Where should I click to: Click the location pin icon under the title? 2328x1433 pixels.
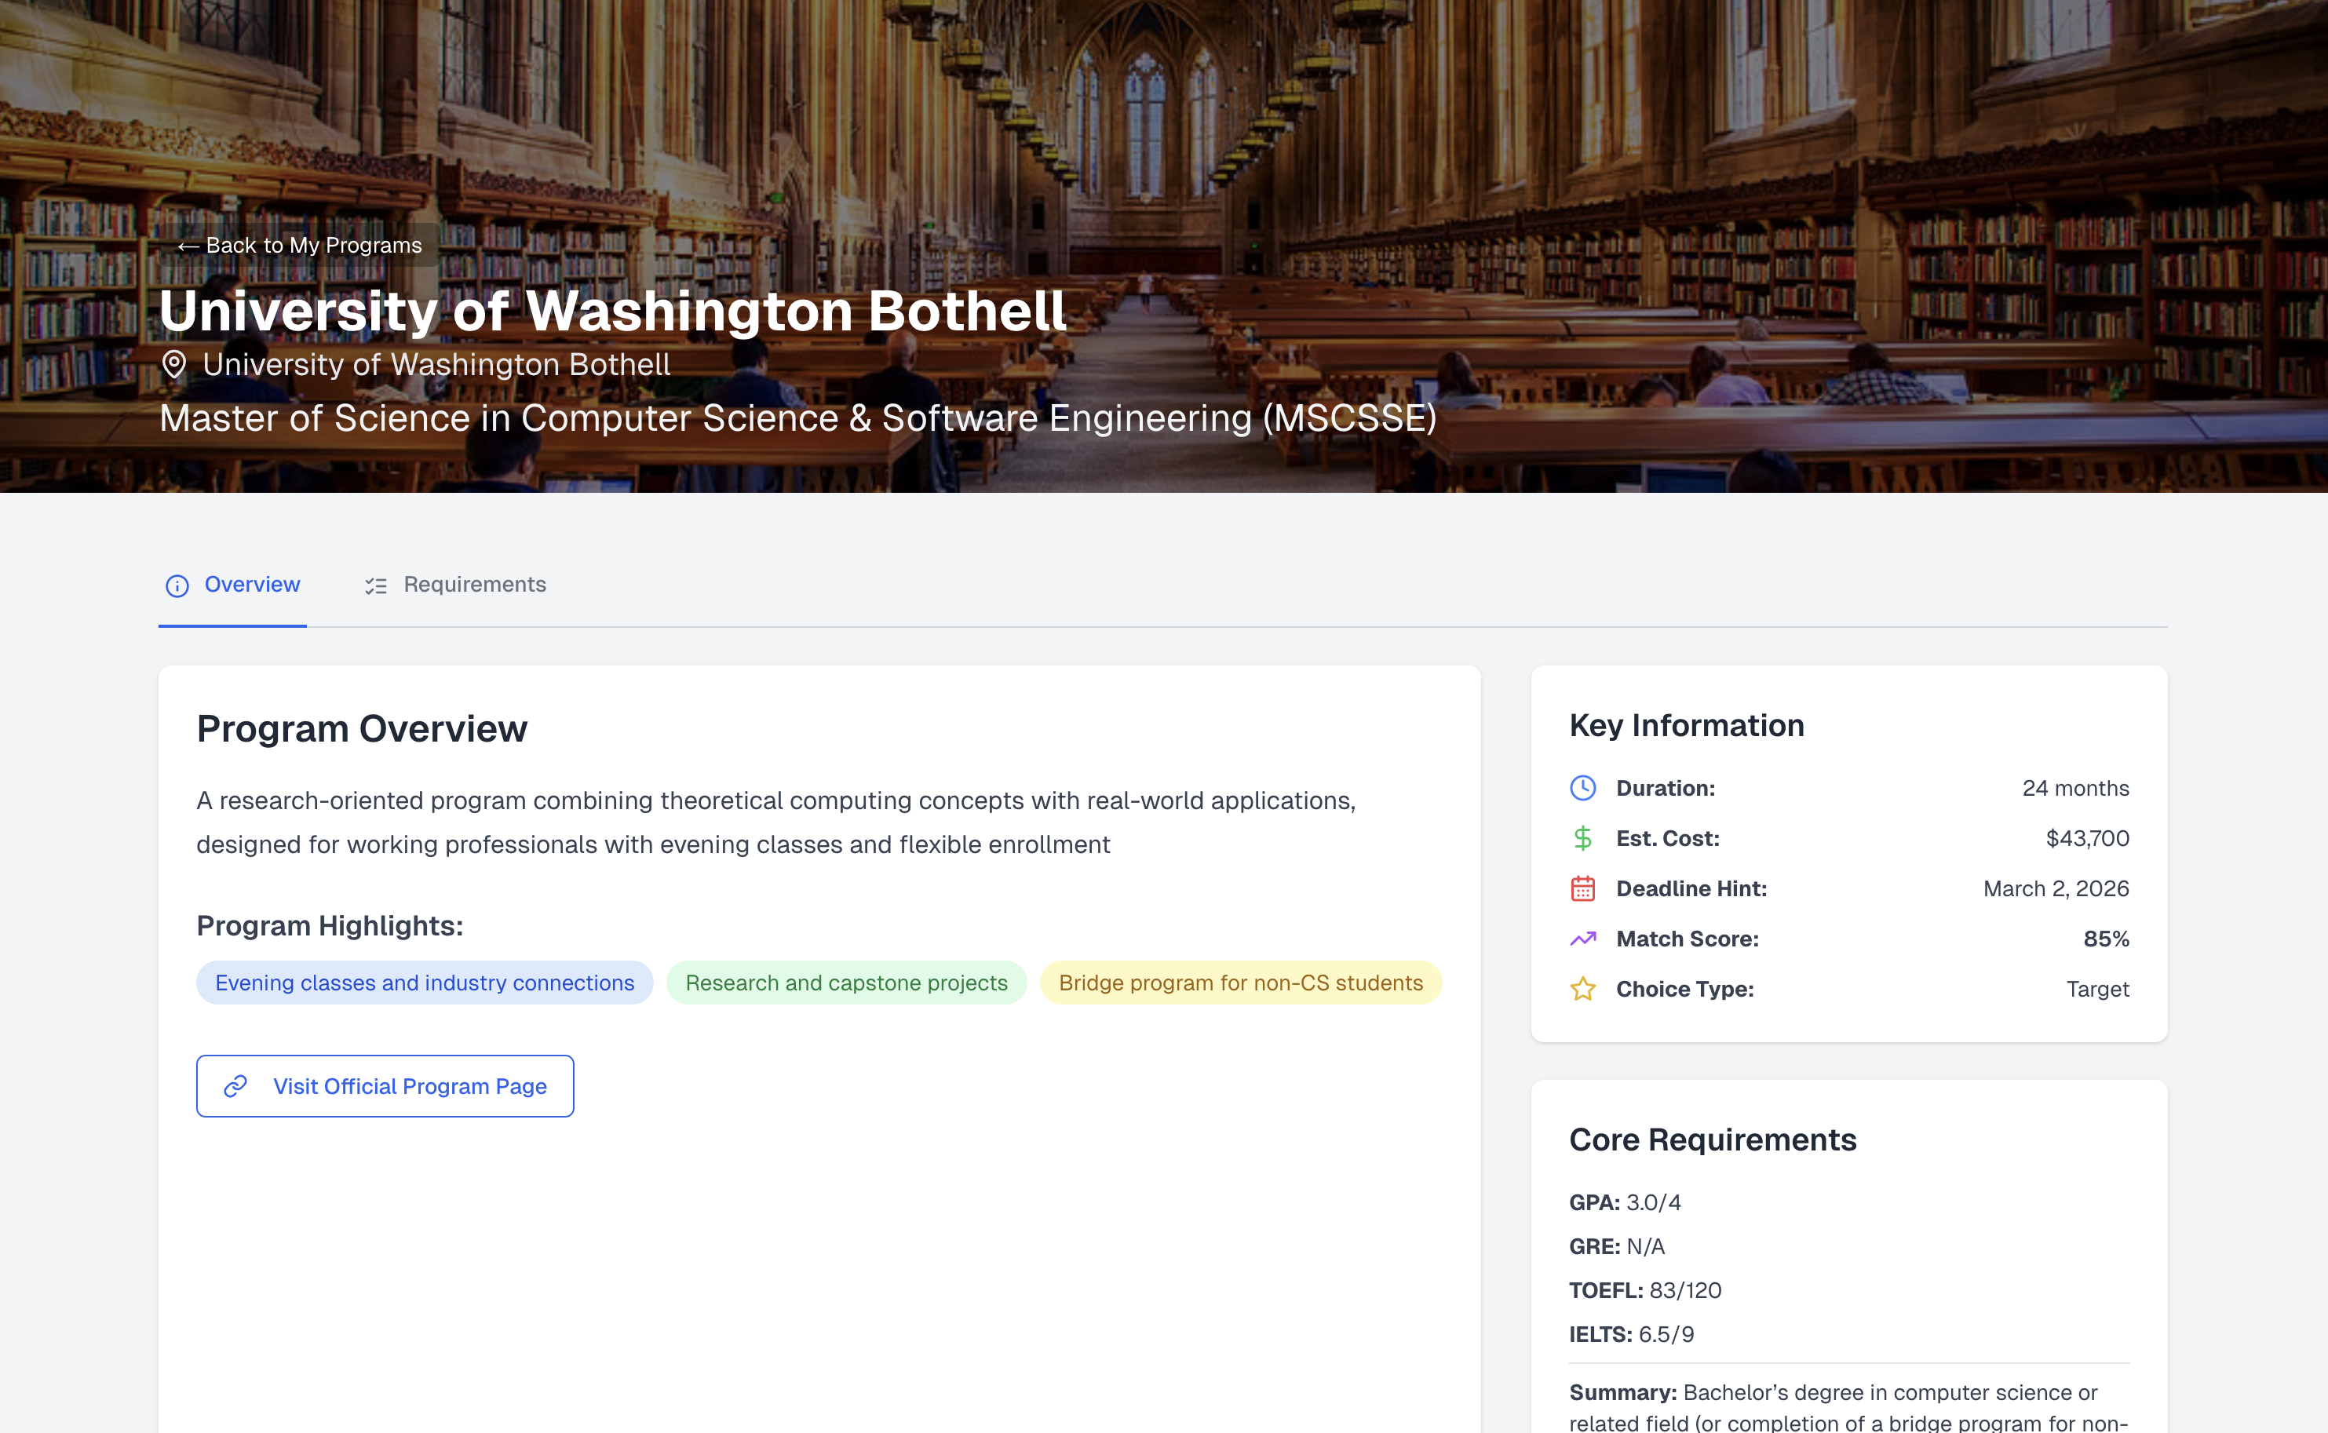[x=173, y=365]
